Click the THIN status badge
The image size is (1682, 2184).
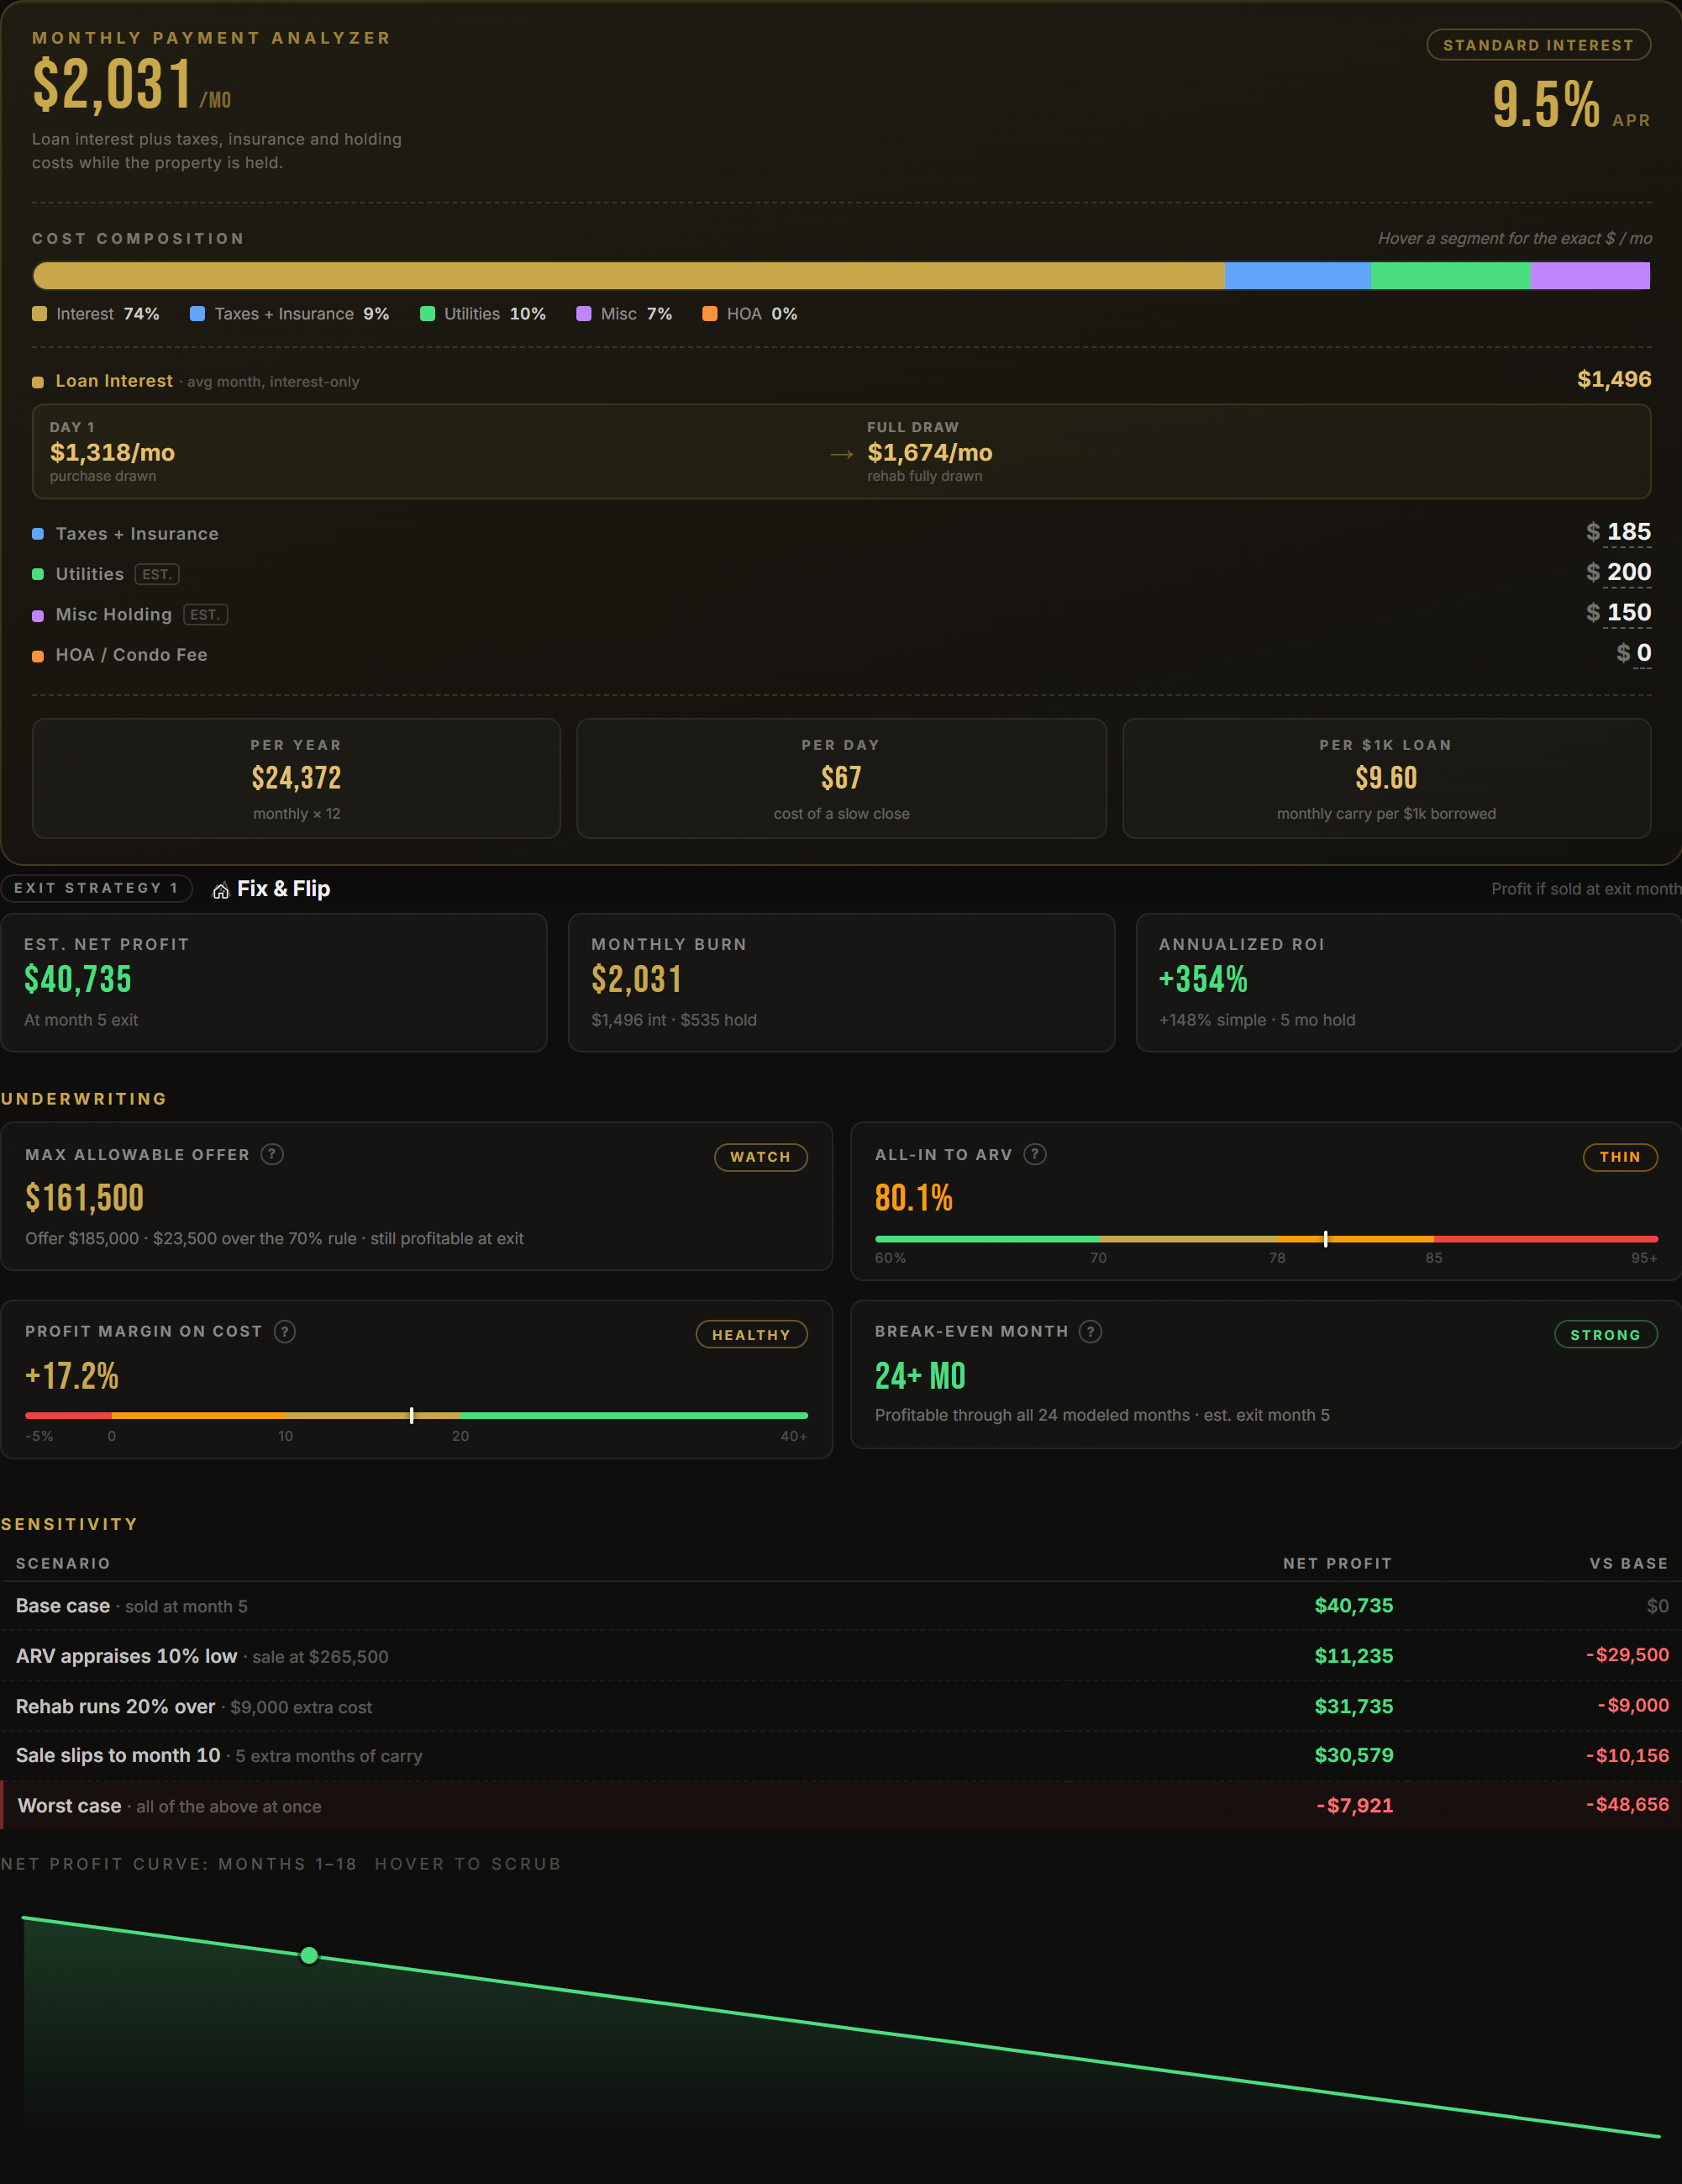(1620, 1157)
